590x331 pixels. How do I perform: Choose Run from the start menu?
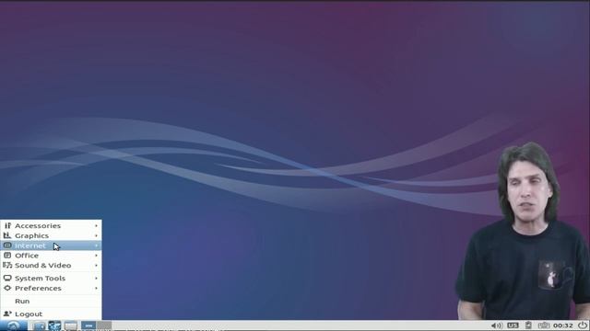51,301
